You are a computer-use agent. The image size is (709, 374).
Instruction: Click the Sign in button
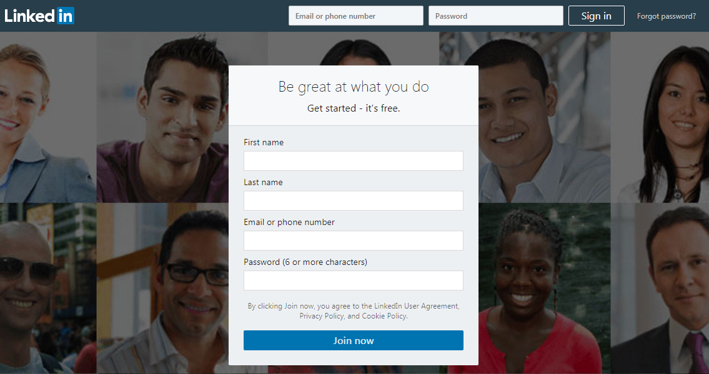[596, 16]
